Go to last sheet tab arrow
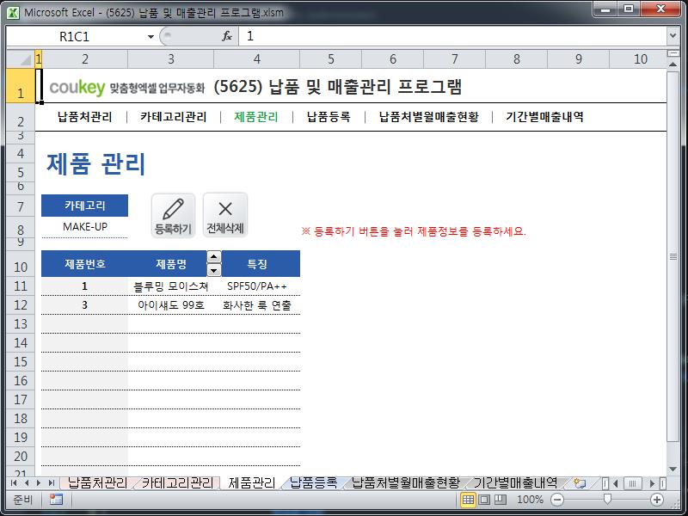Viewport: 688px width, 516px height. 52,483
